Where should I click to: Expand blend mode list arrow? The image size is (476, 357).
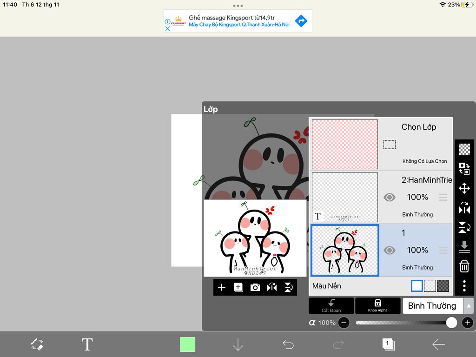[x=469, y=306]
